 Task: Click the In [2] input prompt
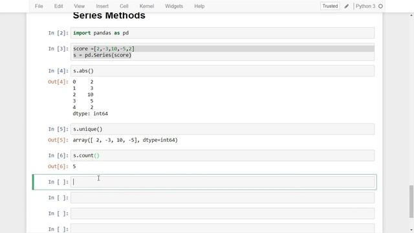pyautogui.click(x=58, y=33)
